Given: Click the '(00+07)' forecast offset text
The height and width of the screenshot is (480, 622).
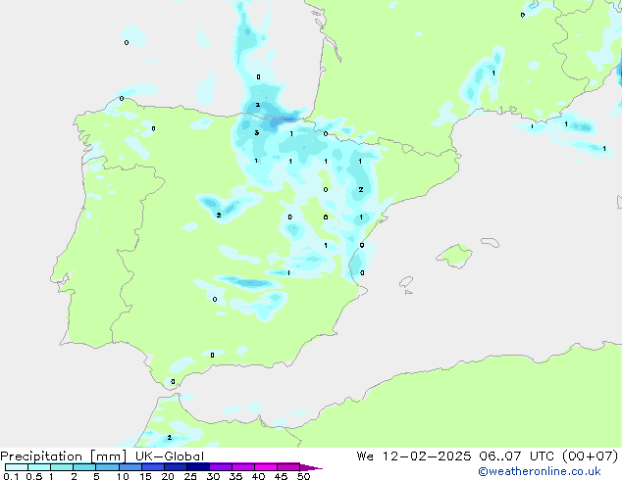Looking at the screenshot, I should [590, 456].
